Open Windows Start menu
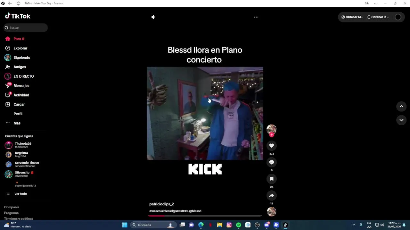 tap(125, 225)
